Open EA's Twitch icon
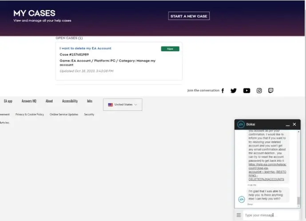306x221 pixels. (270, 90)
